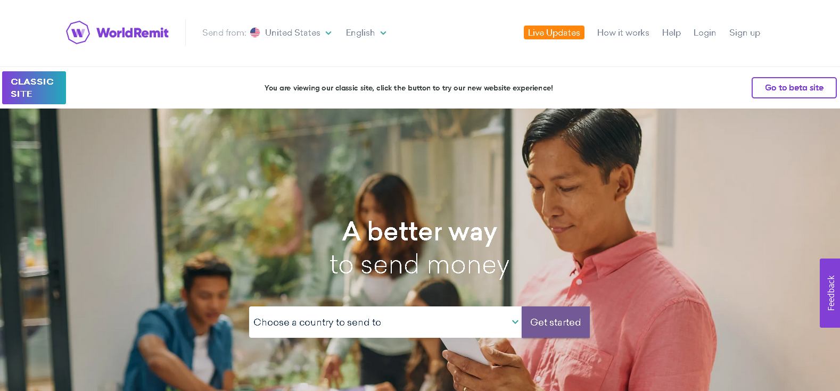Click the United States flag icon

(255, 32)
